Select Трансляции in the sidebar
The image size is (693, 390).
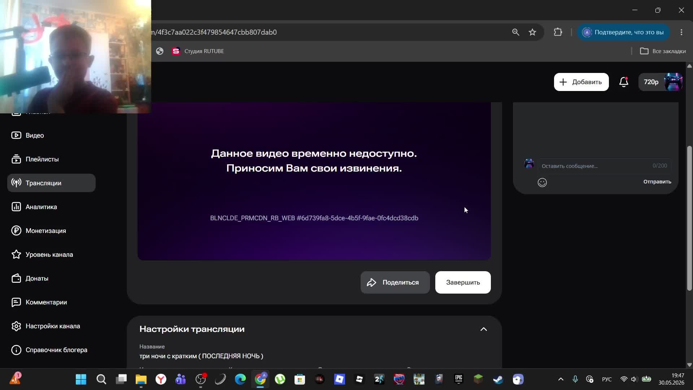coord(51,183)
